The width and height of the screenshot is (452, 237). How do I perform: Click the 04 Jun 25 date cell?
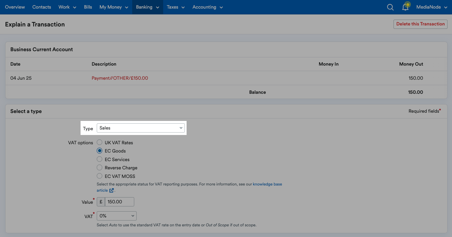[21, 78]
